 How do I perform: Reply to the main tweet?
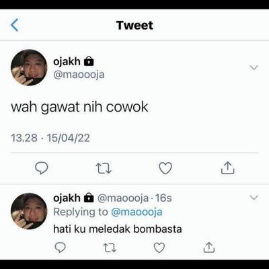click(42, 168)
